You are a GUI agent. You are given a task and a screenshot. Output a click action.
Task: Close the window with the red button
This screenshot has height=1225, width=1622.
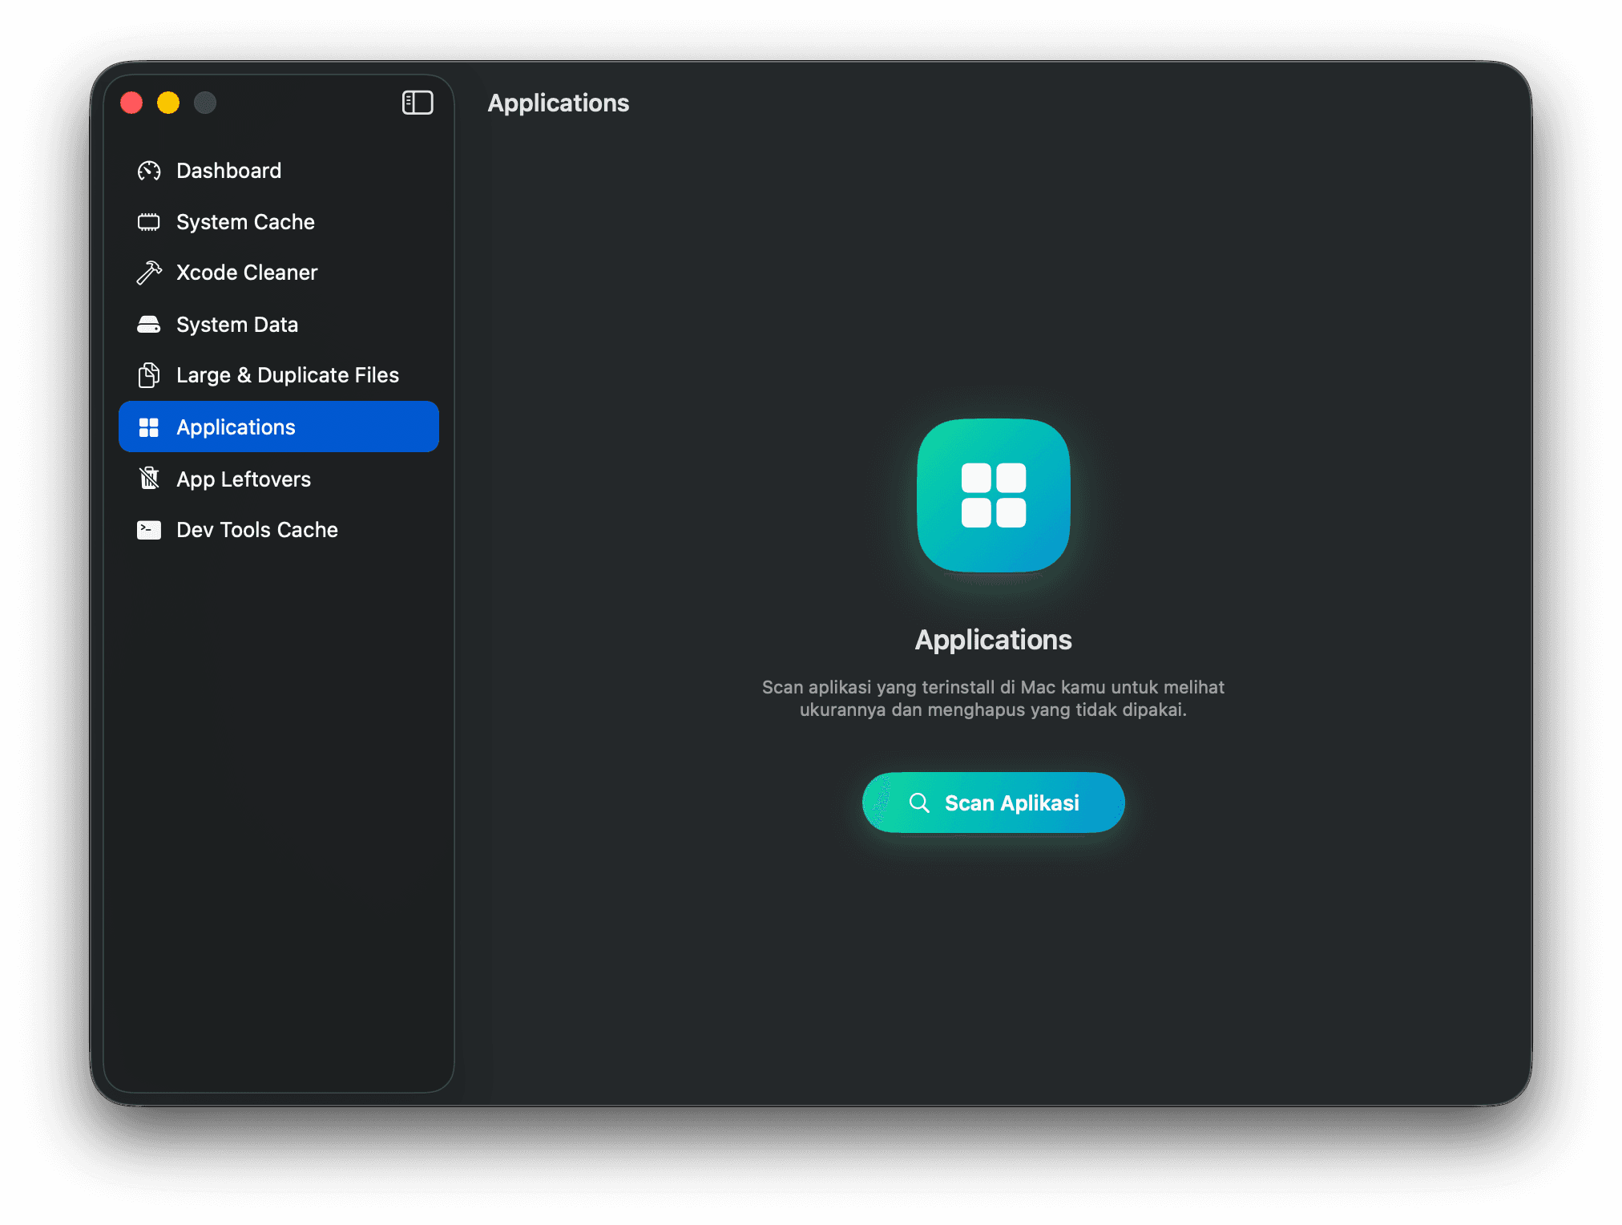(131, 103)
